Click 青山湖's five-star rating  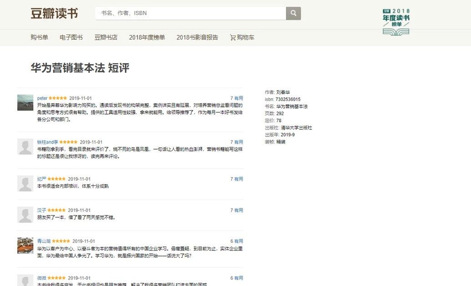tap(61, 241)
